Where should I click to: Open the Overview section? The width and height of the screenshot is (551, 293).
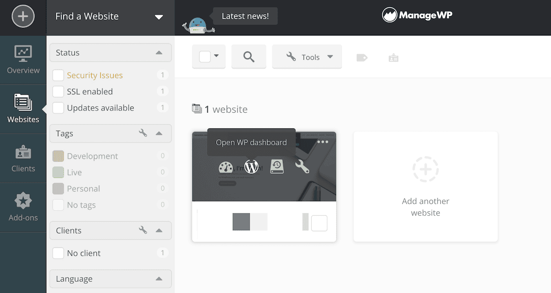23,60
